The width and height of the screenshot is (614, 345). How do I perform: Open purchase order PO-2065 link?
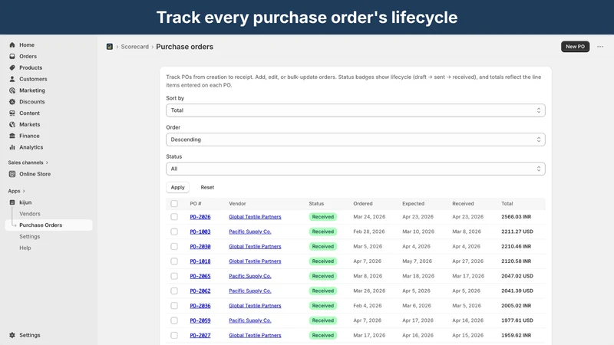[x=200, y=276]
